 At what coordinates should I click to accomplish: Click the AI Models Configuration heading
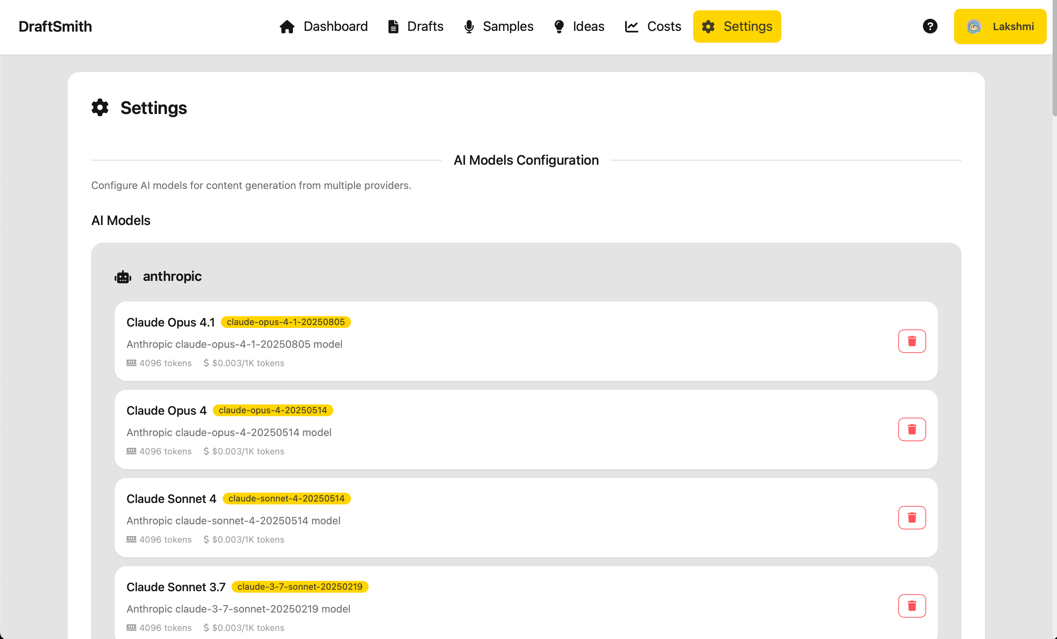pyautogui.click(x=526, y=160)
